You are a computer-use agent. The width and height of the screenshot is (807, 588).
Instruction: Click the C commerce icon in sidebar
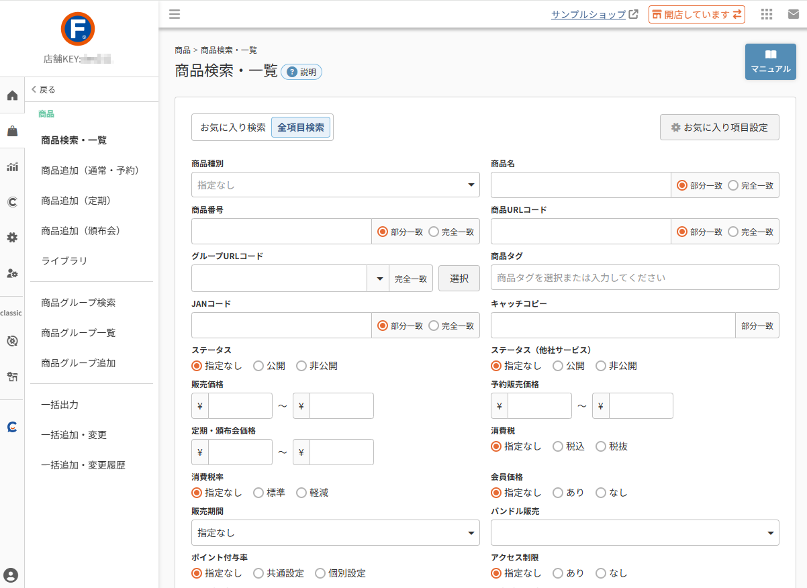[12, 201]
